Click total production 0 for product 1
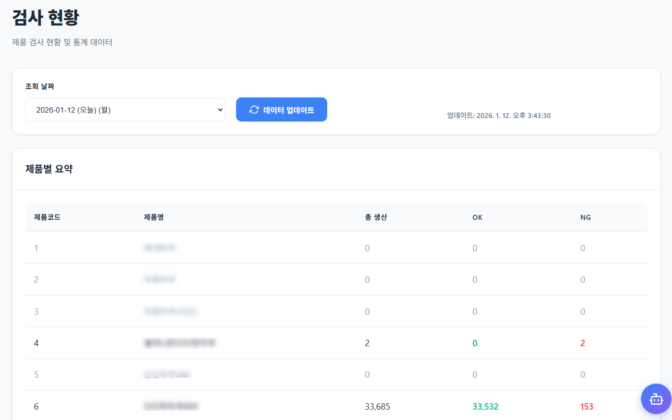The height and width of the screenshot is (420, 672). tap(367, 248)
